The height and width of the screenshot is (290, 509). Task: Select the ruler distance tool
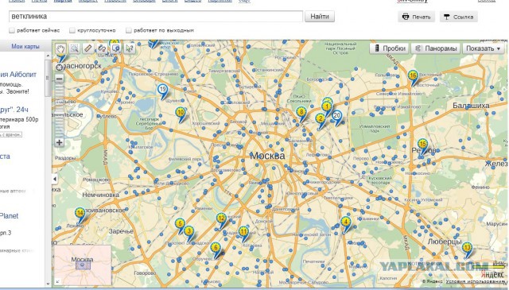pos(88,48)
